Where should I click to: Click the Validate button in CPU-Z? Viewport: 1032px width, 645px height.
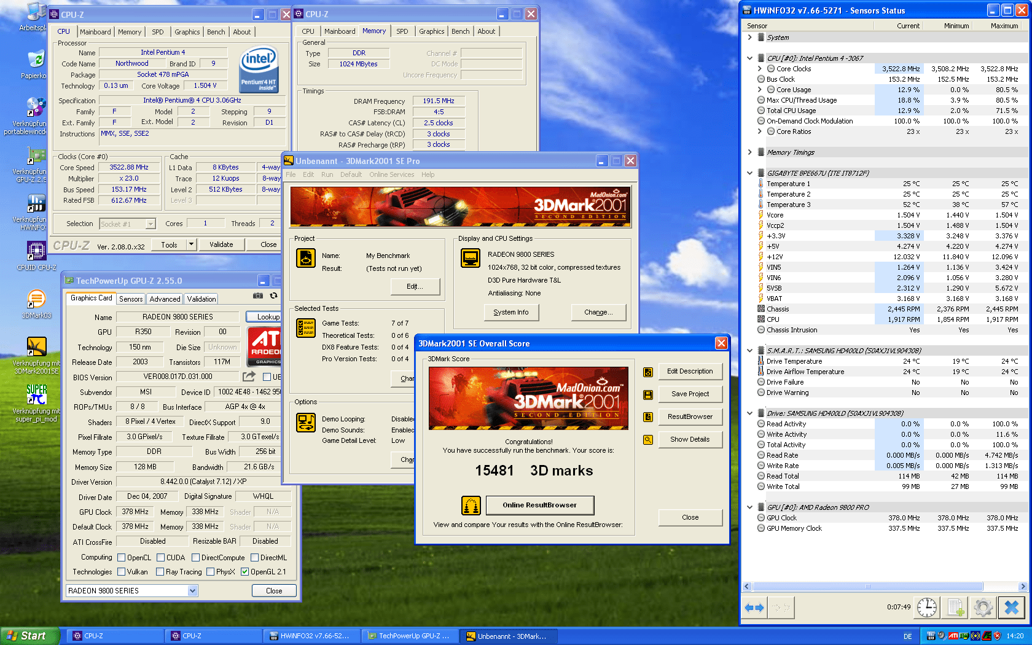pos(221,244)
